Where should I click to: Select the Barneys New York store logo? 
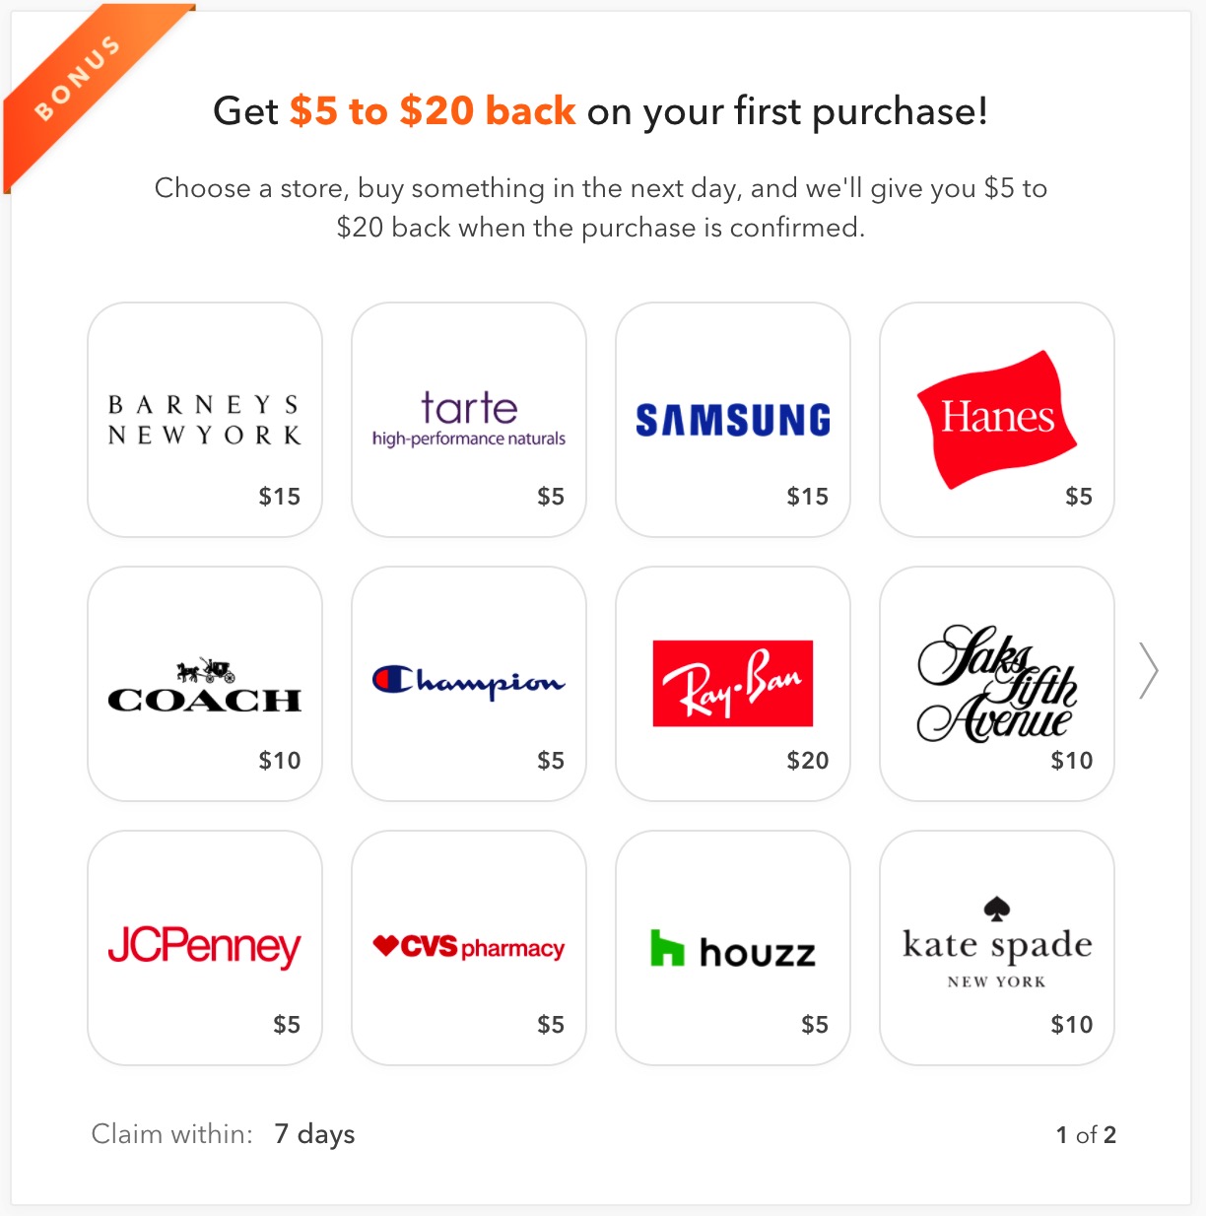point(204,420)
